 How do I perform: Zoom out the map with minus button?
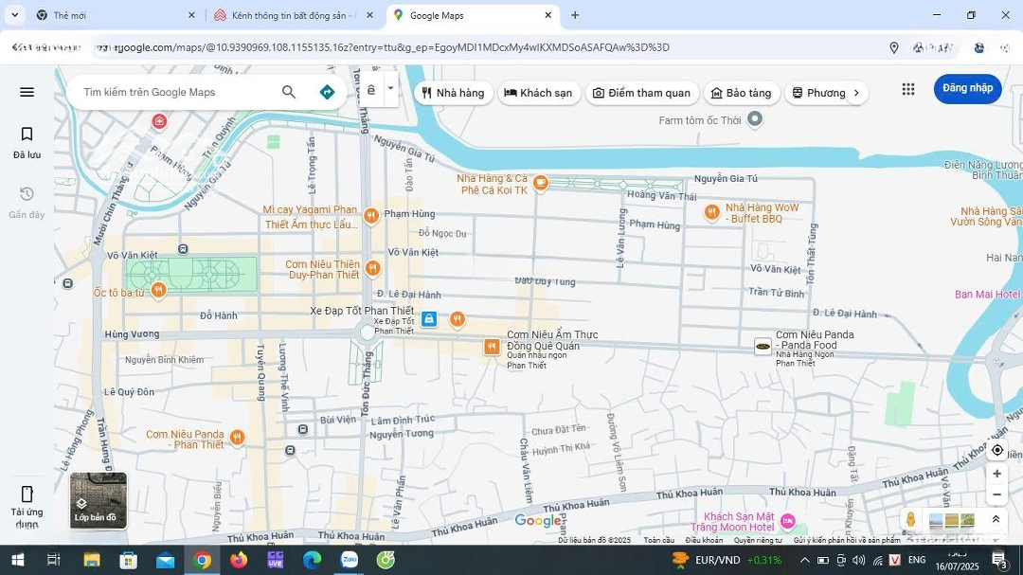pyautogui.click(x=996, y=494)
